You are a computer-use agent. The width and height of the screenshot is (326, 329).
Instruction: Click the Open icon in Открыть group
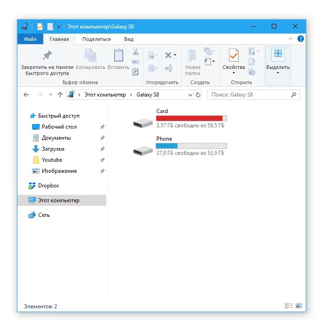(252, 51)
